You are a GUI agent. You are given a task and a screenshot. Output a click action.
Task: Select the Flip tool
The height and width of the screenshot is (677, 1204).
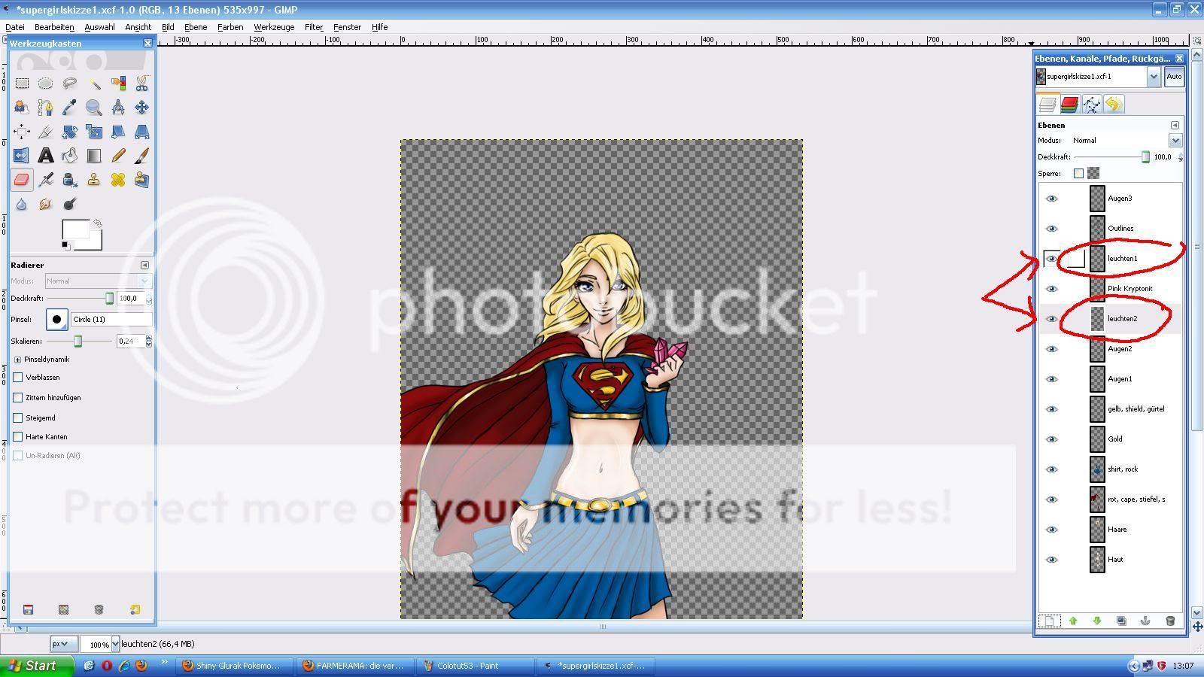[22, 156]
